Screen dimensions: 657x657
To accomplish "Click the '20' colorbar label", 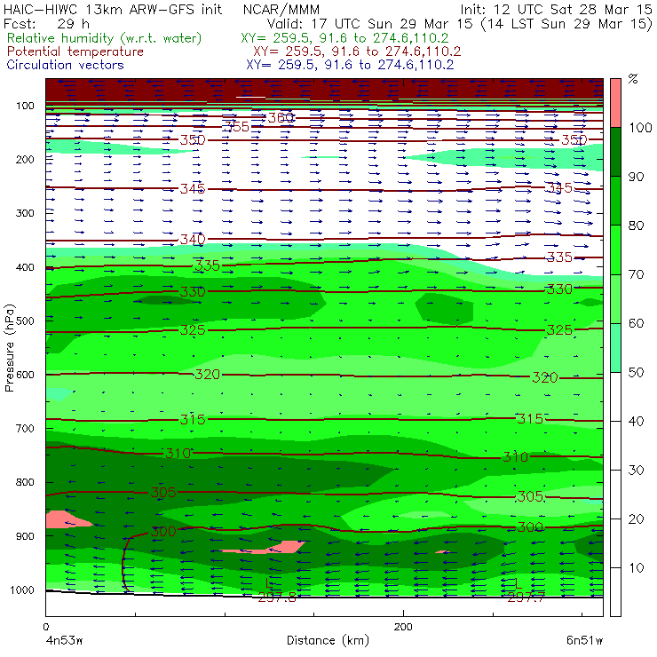I will point(636,519).
